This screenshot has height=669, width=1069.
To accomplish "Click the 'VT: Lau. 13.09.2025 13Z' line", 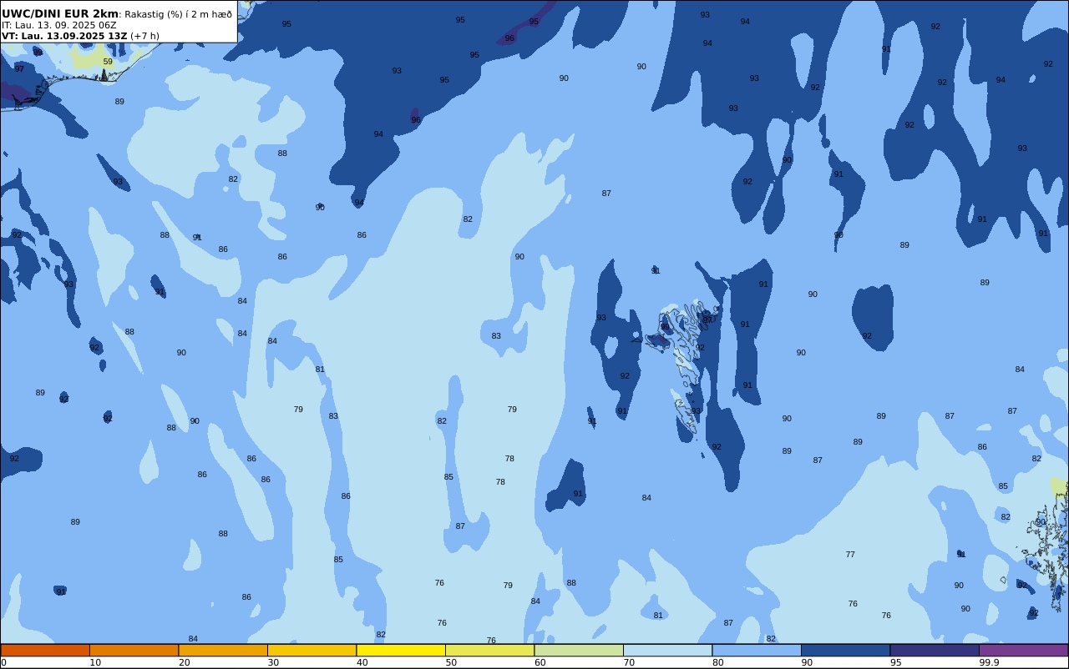I will [x=64, y=36].
